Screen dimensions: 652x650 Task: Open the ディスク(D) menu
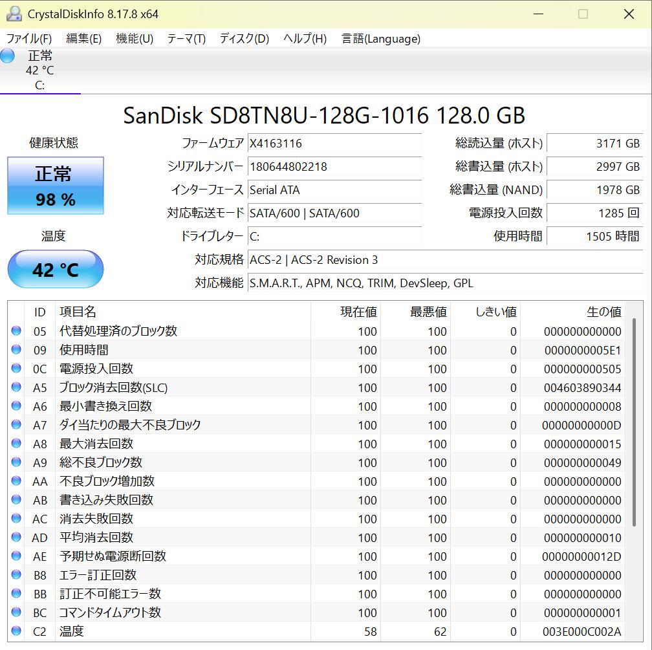[244, 39]
